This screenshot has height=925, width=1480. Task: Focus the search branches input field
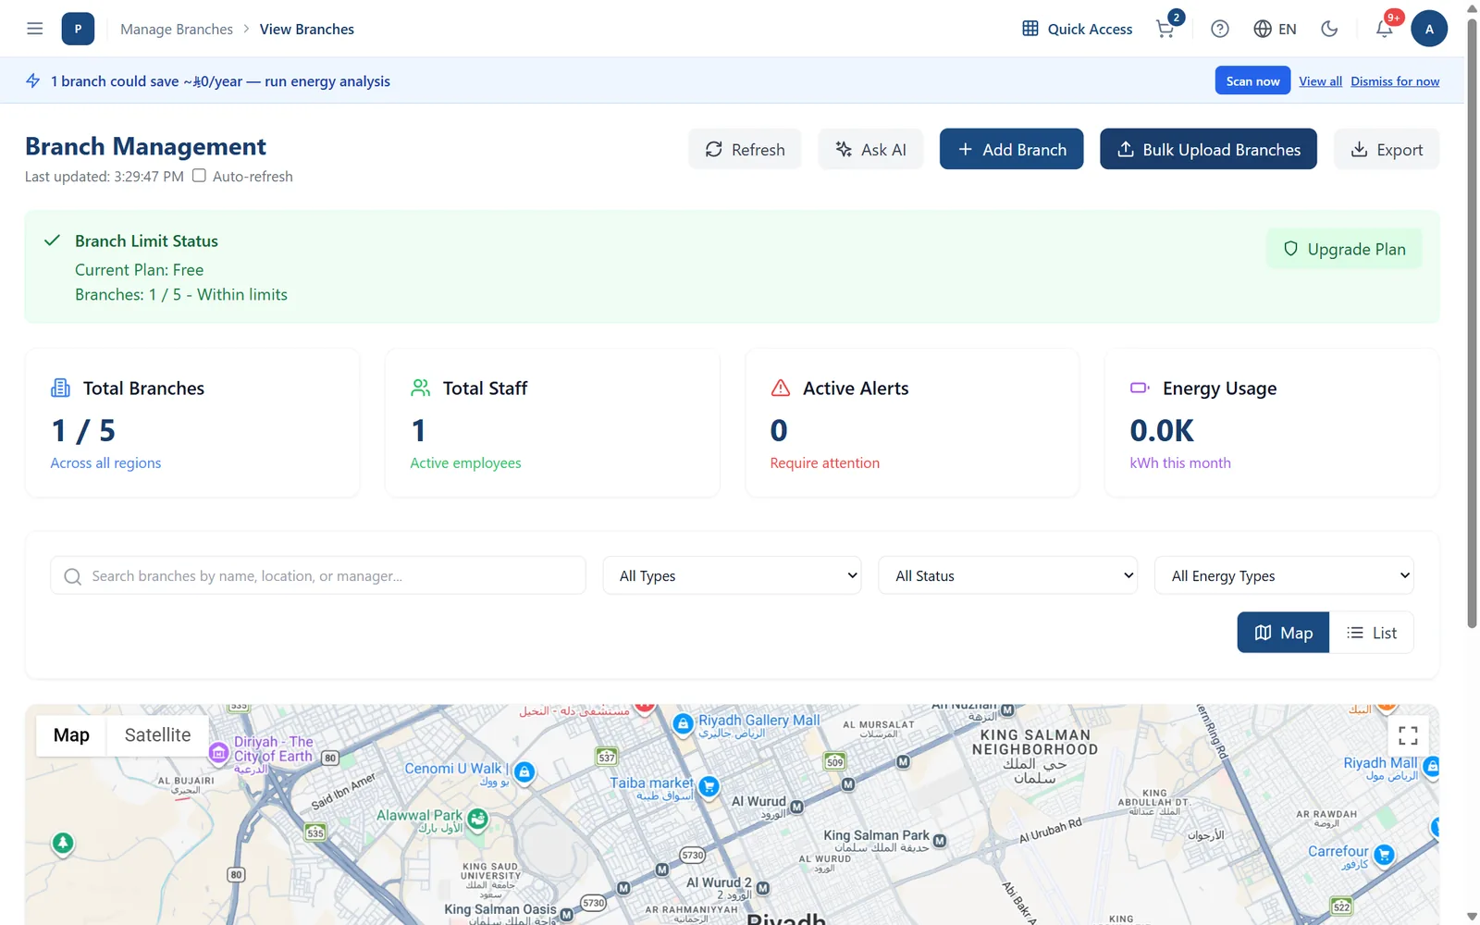click(x=318, y=575)
